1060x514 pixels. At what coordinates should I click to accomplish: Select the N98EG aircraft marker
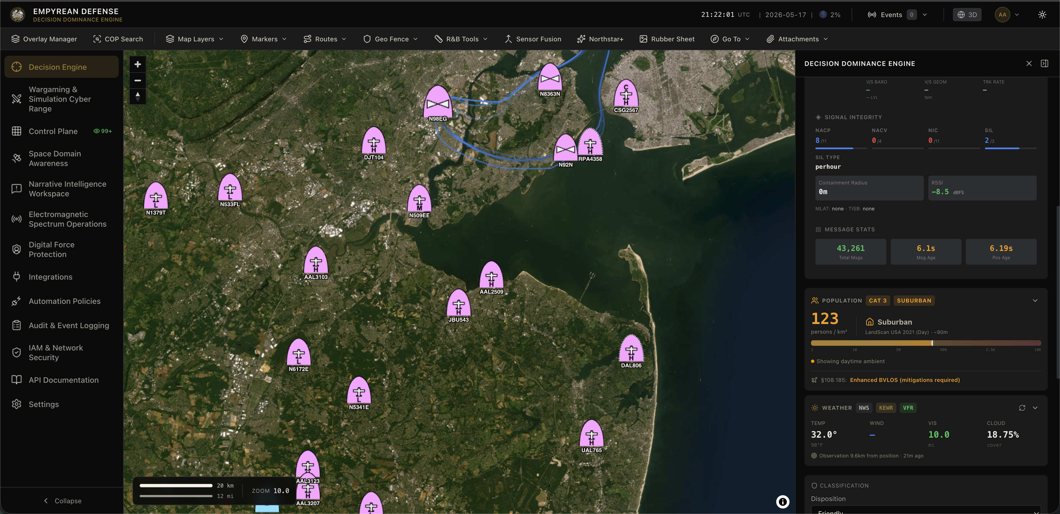pos(438,103)
